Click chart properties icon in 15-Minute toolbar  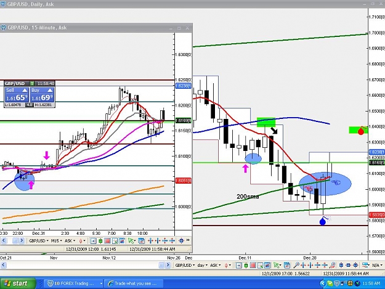click(x=142, y=241)
